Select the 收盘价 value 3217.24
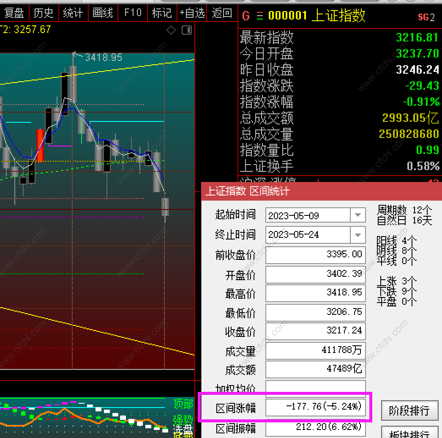This screenshot has height=438, width=442. tap(315, 331)
